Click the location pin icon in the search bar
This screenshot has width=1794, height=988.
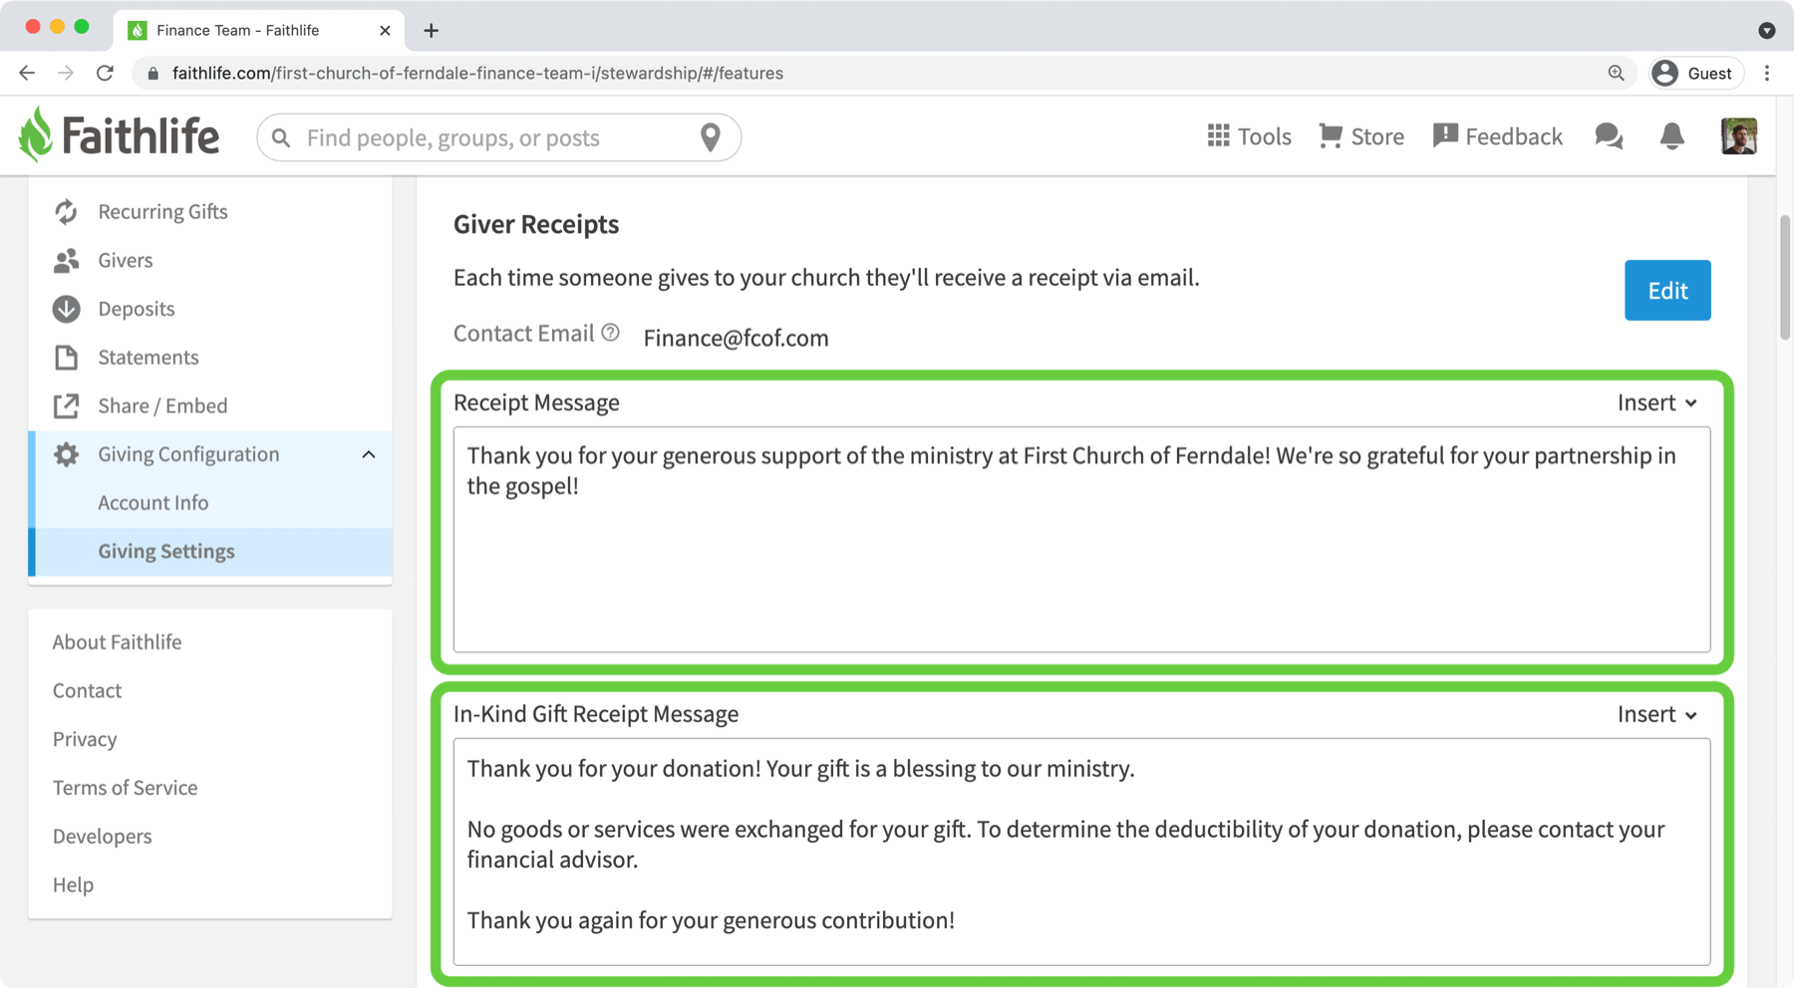click(x=710, y=137)
